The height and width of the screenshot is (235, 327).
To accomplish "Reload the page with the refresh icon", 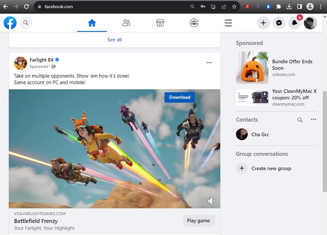I will 26,7.
